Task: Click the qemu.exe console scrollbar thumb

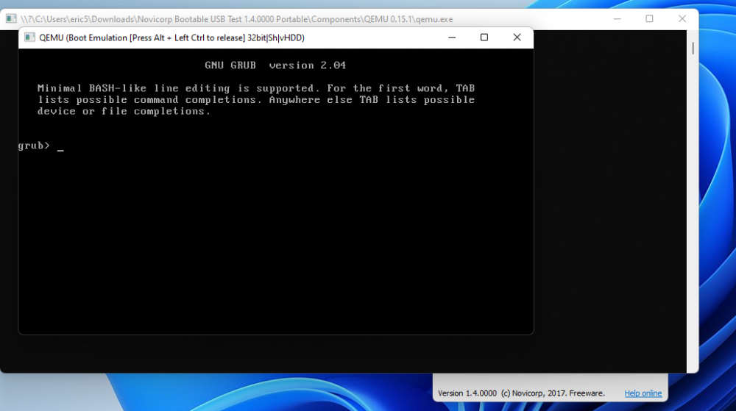Action: 693,48
